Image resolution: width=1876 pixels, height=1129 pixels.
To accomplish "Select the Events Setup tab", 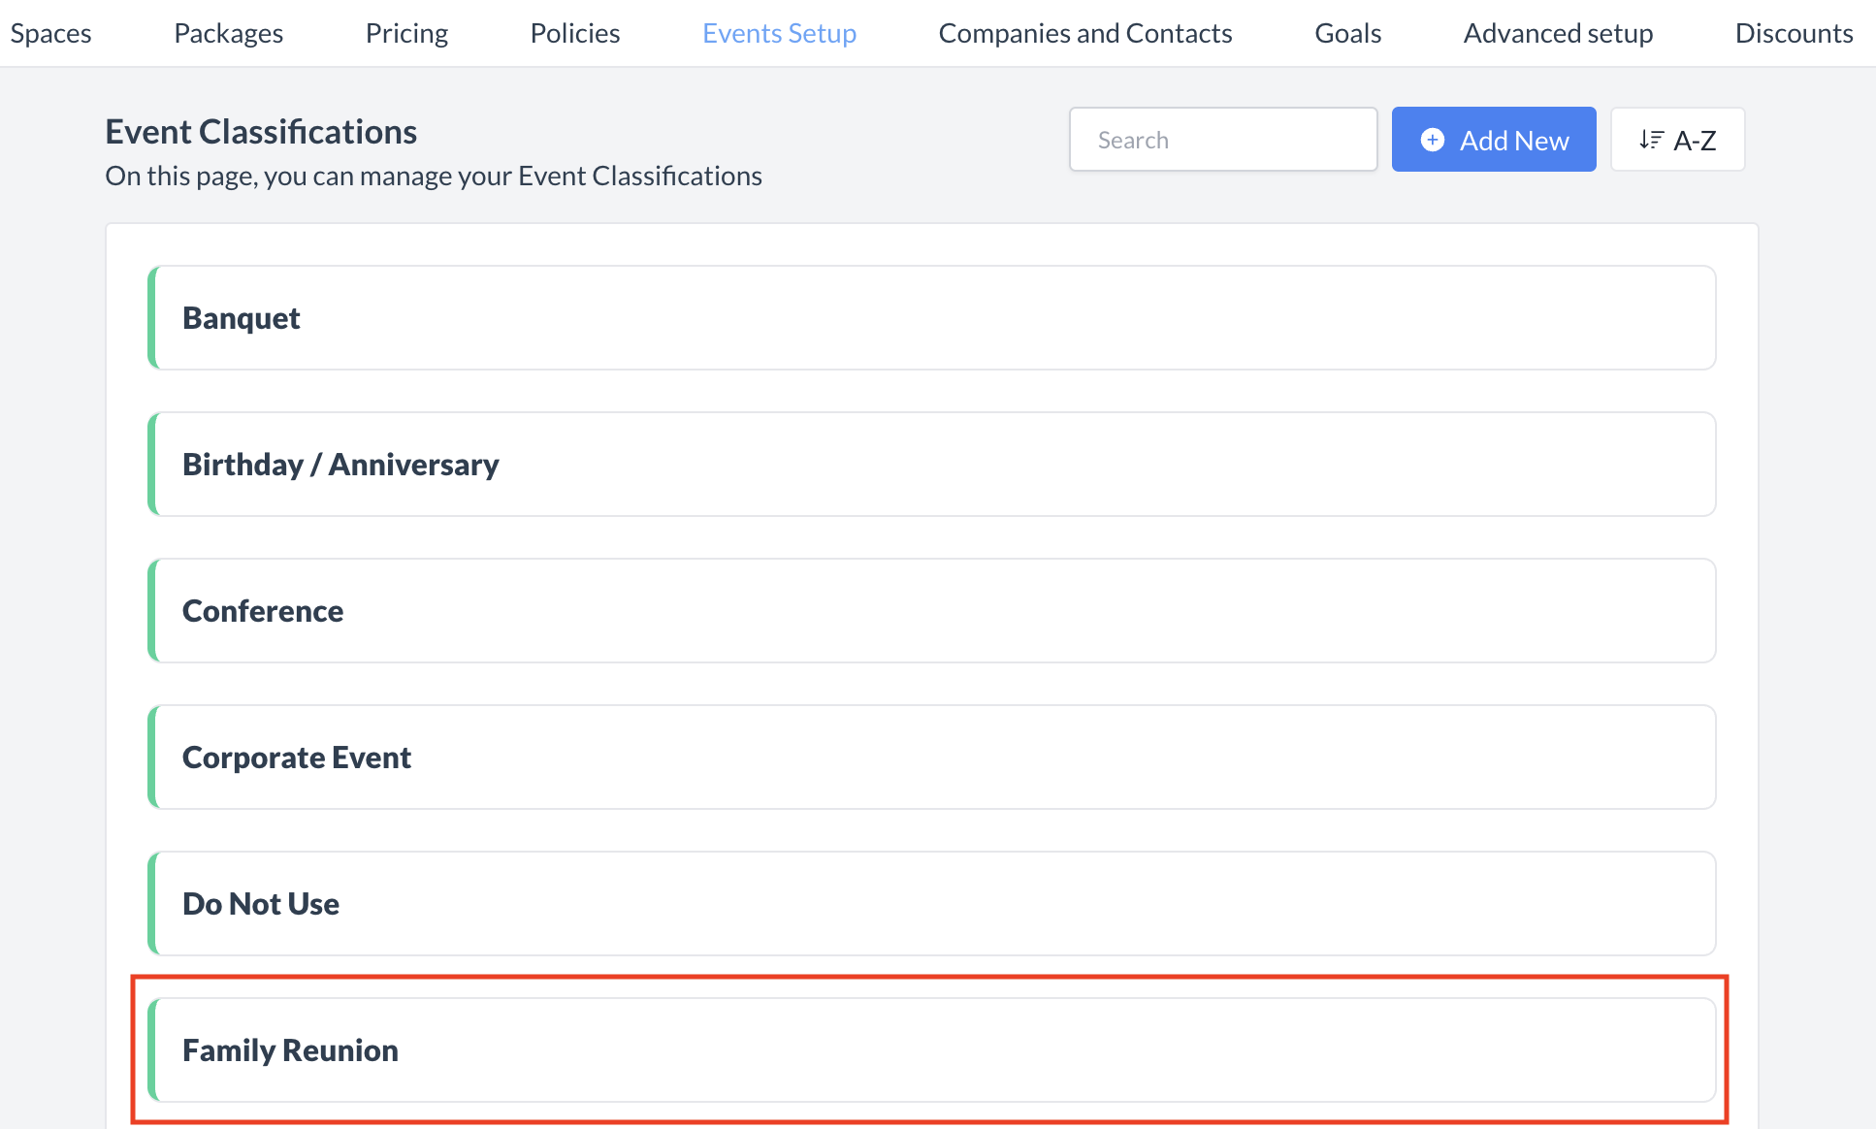I will (779, 32).
